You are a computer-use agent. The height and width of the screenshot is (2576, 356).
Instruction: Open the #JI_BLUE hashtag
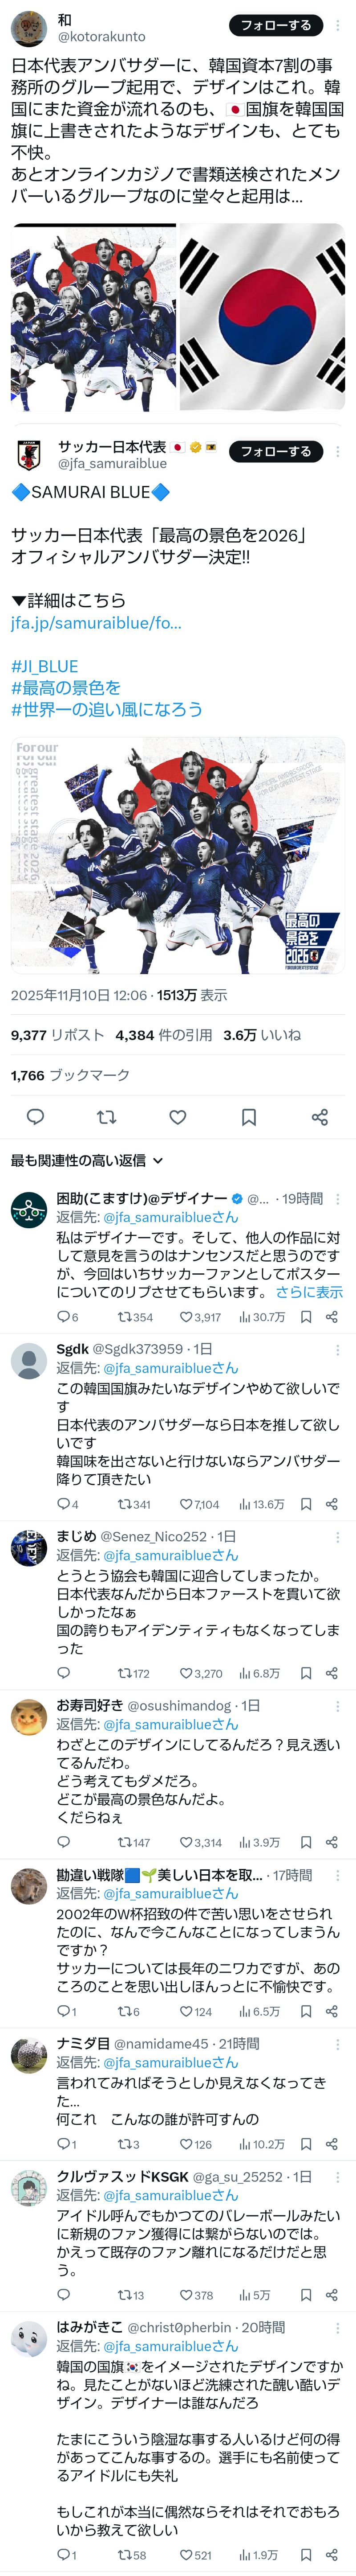(x=45, y=666)
